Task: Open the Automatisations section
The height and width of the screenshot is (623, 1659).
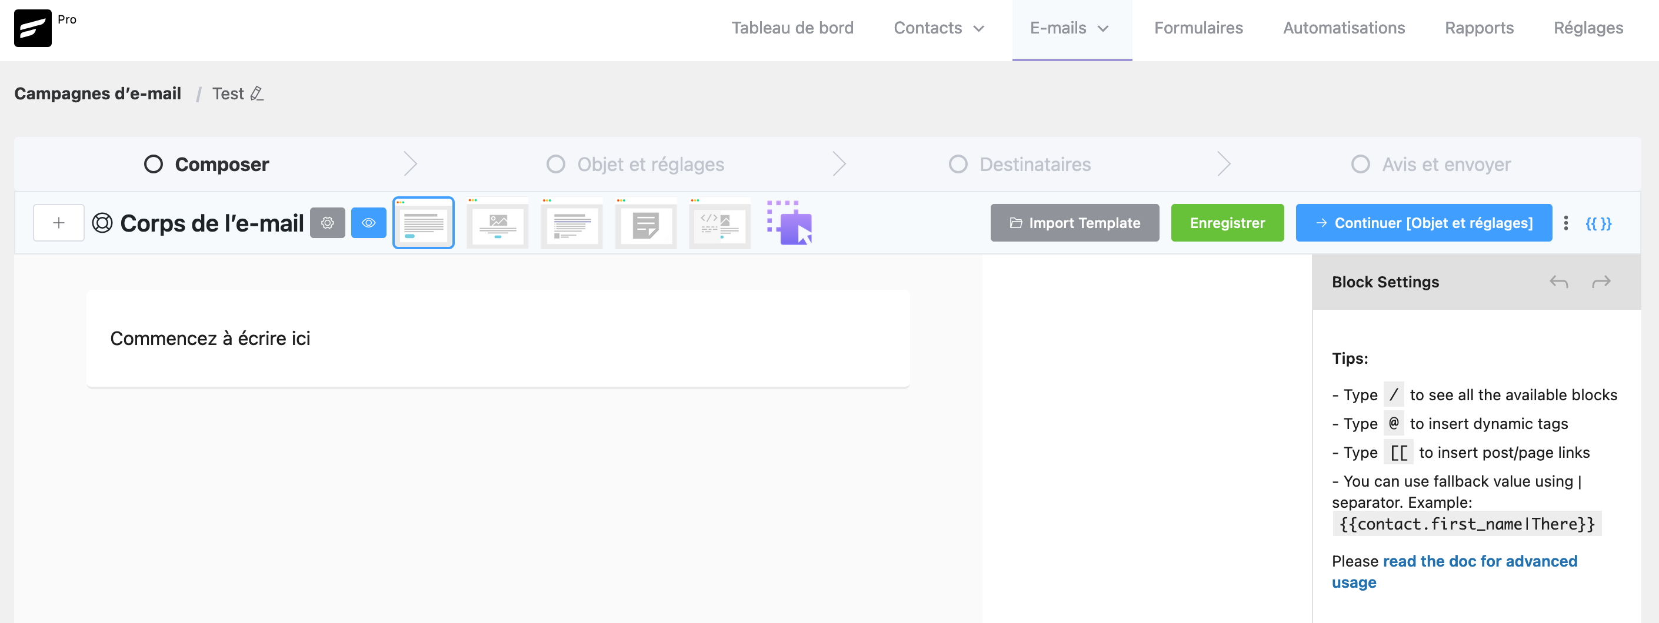Action: tap(1344, 28)
